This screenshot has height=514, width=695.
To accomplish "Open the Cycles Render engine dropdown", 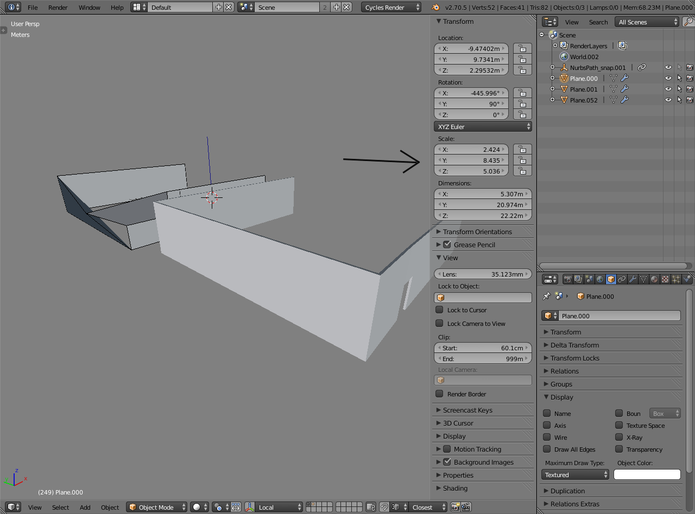I will (x=391, y=7).
